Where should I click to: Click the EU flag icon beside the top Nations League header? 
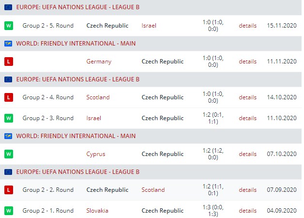pos(8,7)
